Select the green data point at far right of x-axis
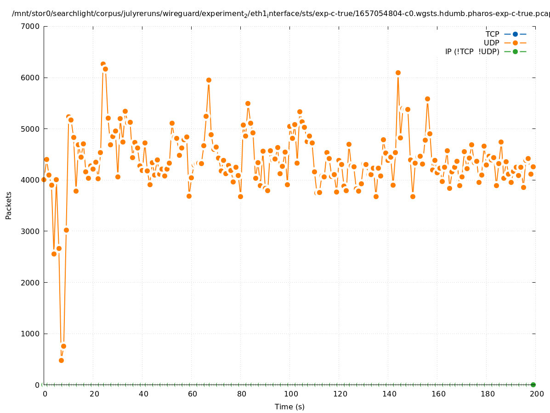This screenshot has width=550, height=413. (533, 385)
